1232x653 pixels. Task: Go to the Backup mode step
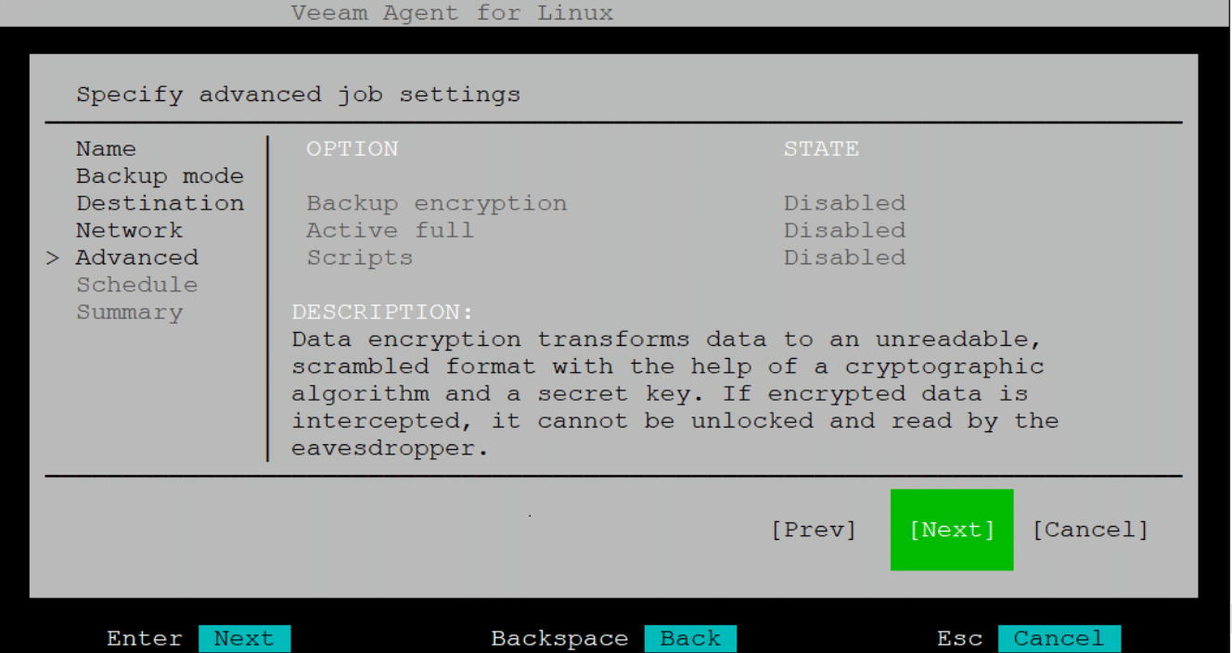(x=160, y=176)
